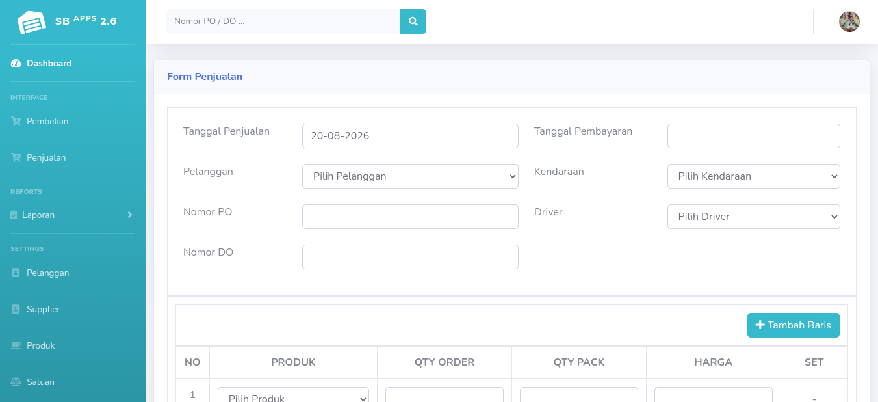Click the SETTINGS section heading
Viewport: 878px width, 402px height.
point(27,249)
